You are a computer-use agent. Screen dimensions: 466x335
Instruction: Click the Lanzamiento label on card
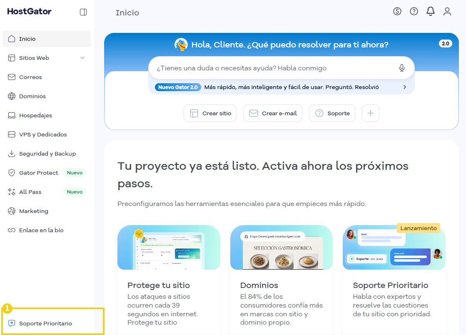tap(419, 228)
